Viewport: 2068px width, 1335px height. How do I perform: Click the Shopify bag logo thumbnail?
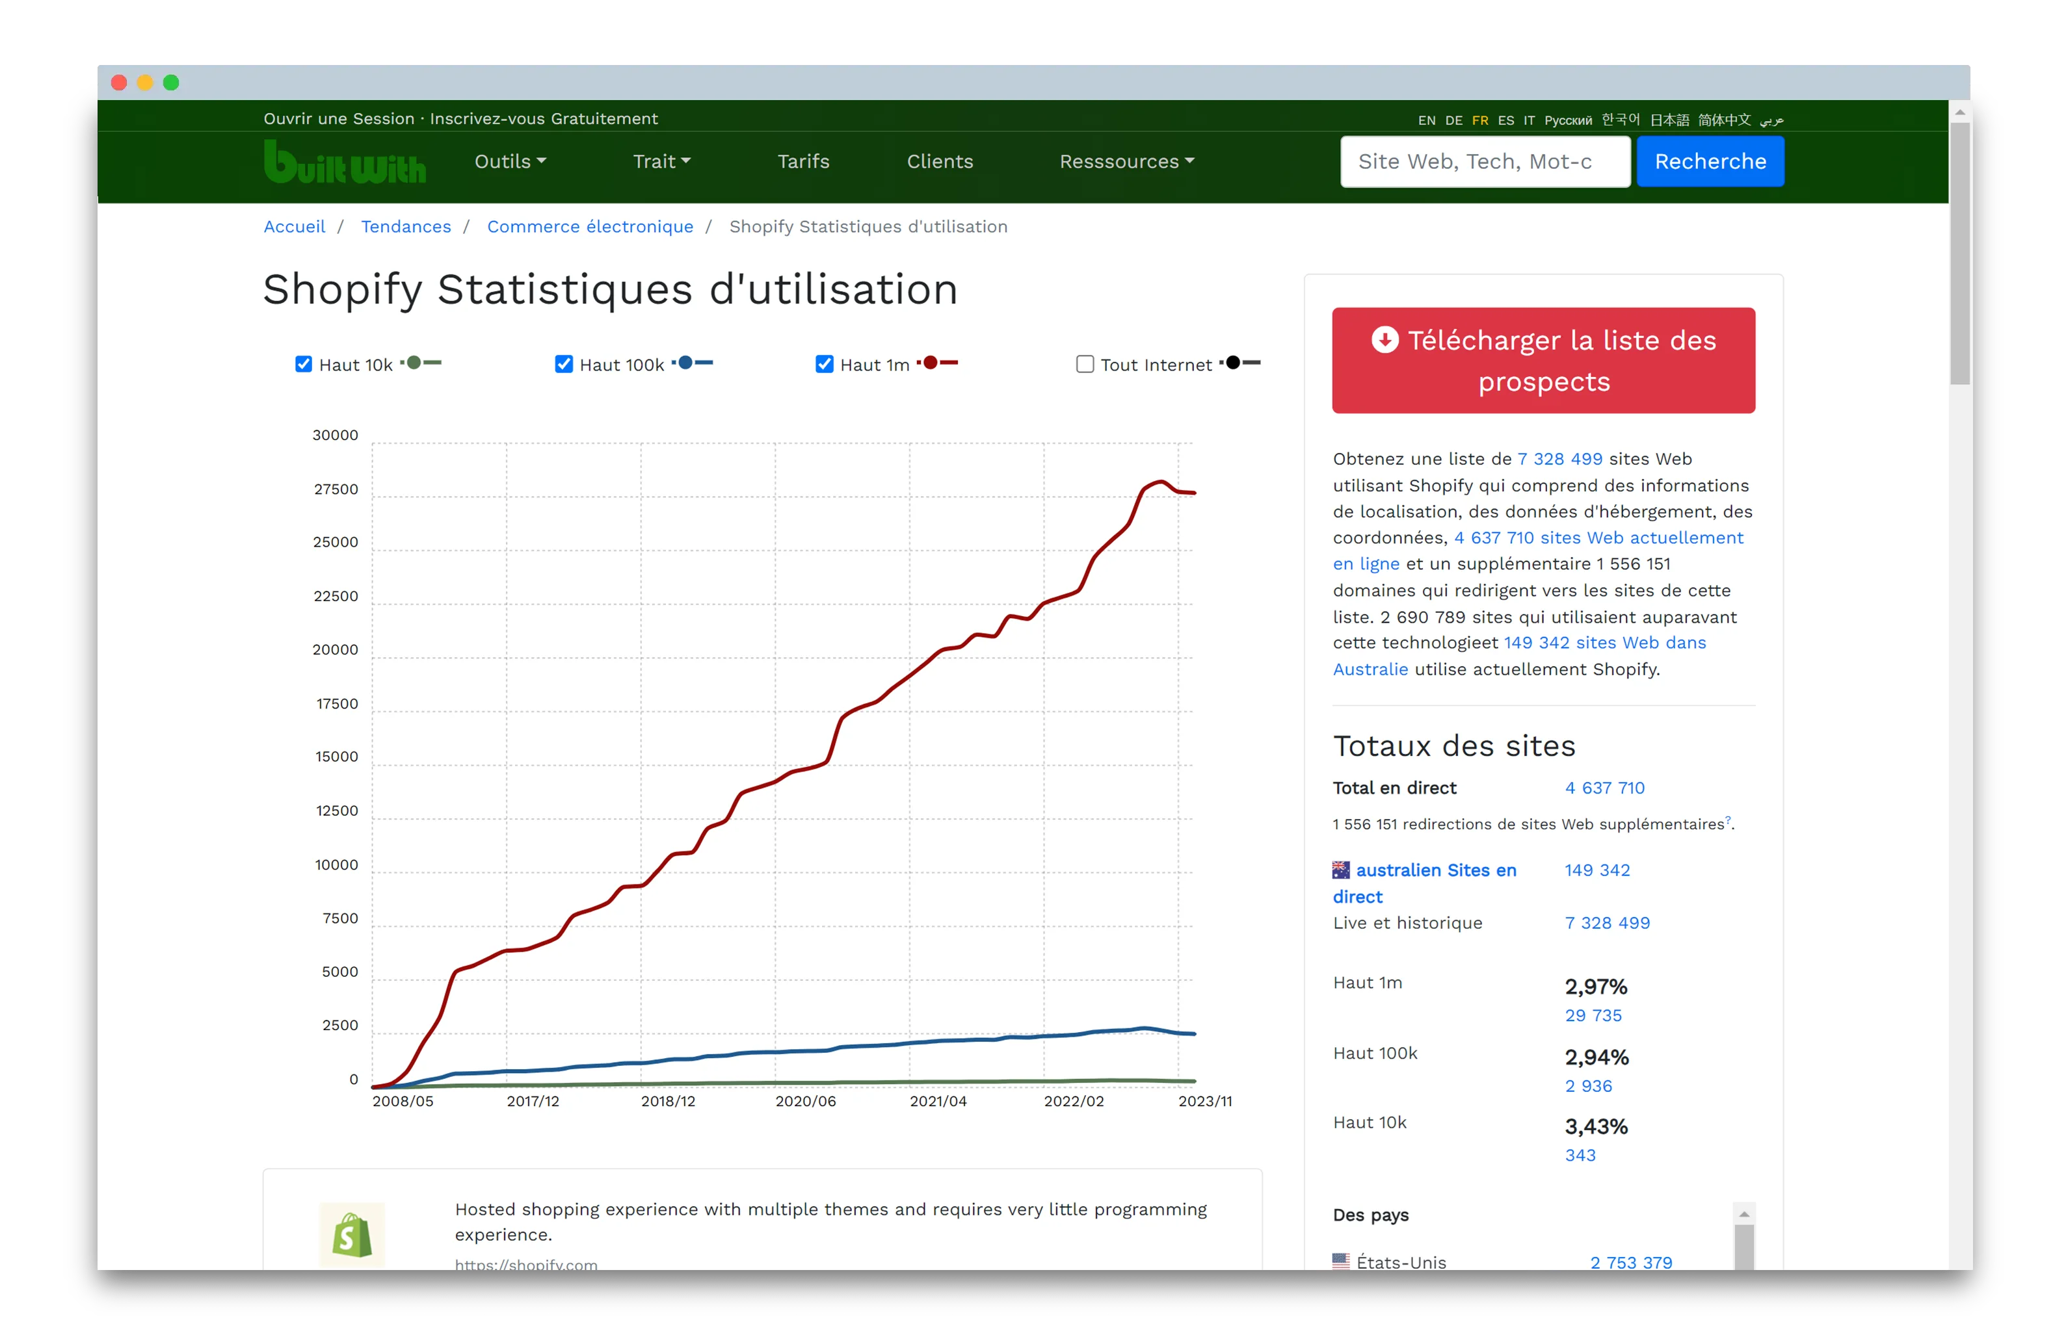[351, 1233]
